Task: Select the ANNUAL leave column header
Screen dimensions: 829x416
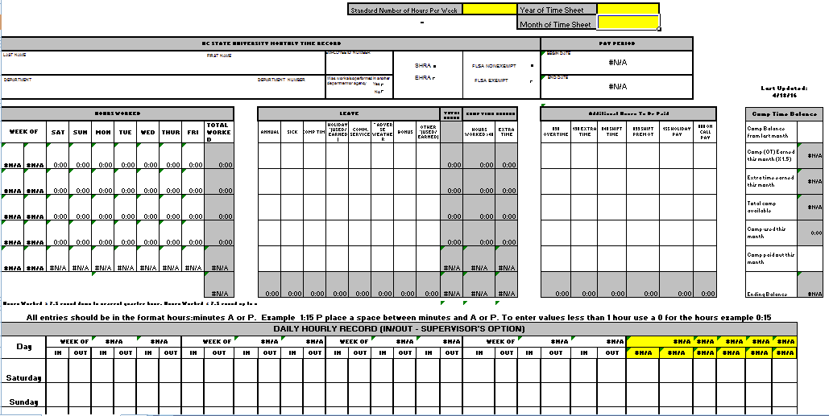Action: [x=270, y=132]
